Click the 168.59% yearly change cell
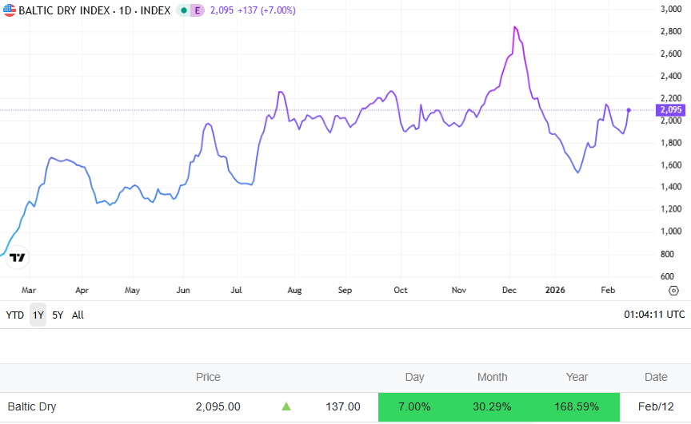Screen dimensions: 691x424 click(577, 406)
